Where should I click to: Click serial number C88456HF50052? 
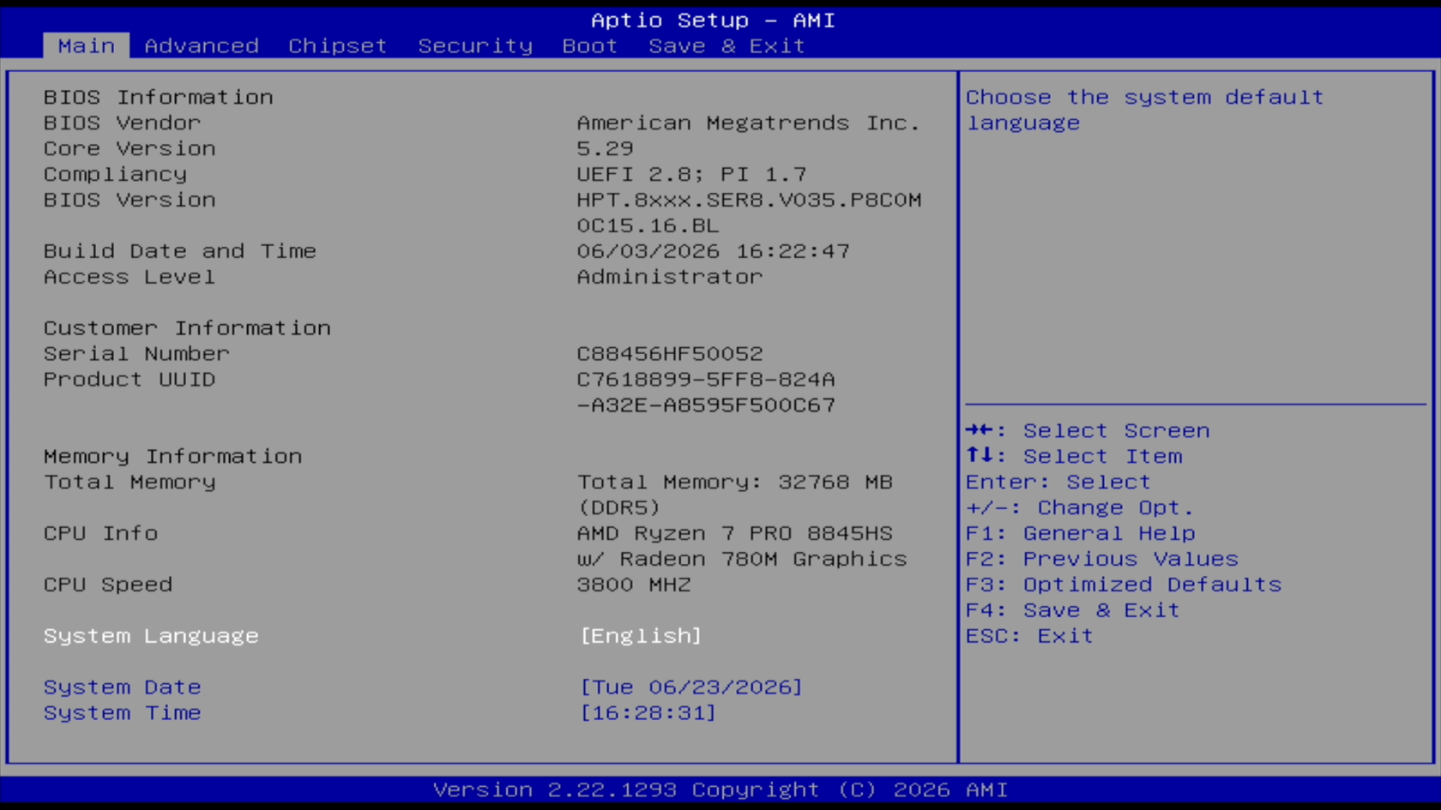pyautogui.click(x=669, y=353)
